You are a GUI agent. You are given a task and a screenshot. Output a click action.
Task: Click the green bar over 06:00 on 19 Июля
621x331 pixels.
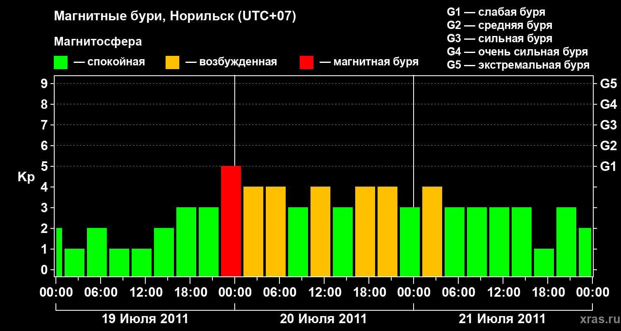click(x=97, y=252)
